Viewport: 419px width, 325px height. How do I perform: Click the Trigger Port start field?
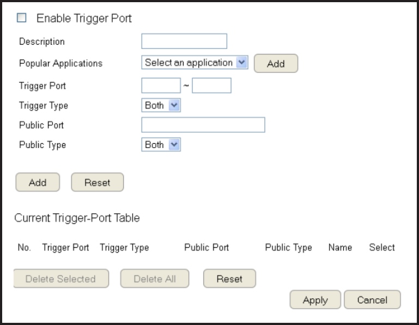tap(161, 85)
